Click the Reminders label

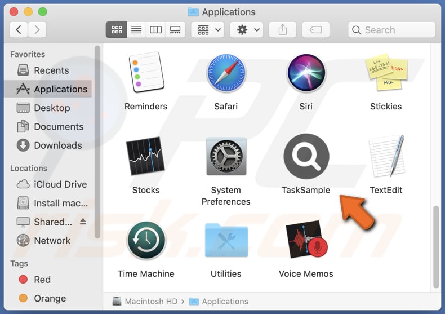coord(146,106)
